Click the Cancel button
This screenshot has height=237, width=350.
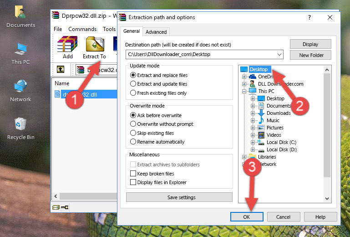(283, 217)
